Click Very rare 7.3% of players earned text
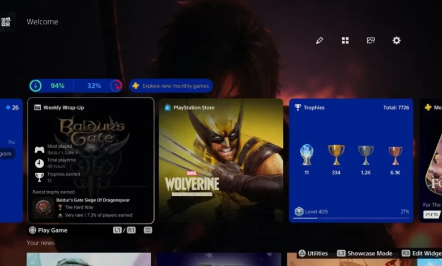This screenshot has width=442, height=266. point(99,215)
